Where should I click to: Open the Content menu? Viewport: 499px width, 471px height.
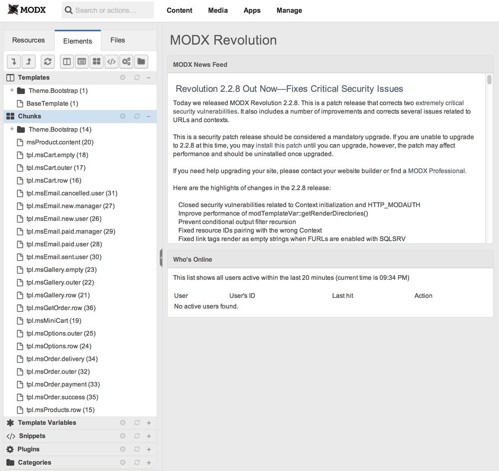[x=179, y=10]
